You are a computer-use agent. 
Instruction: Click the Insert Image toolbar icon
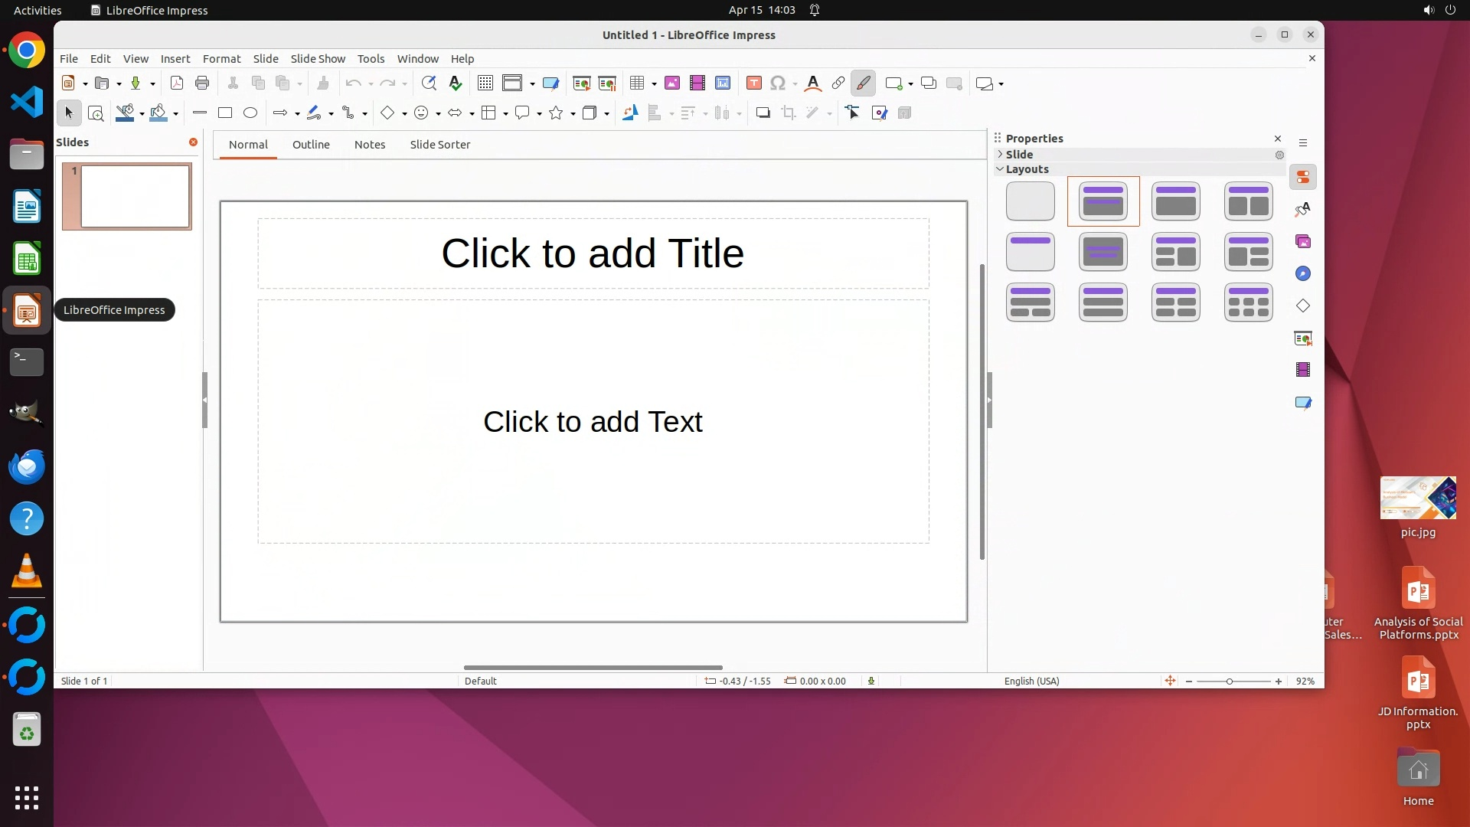point(672,83)
